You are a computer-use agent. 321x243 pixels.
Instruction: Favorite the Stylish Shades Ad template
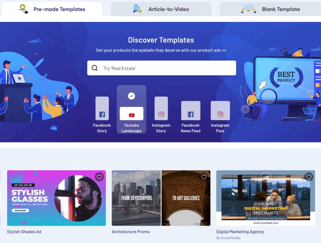pos(99,177)
